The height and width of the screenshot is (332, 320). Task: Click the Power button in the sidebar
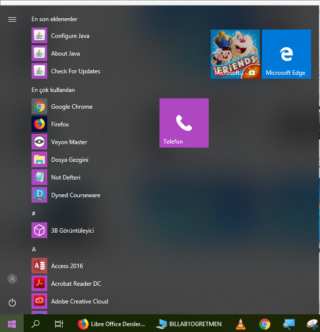[x=12, y=302]
